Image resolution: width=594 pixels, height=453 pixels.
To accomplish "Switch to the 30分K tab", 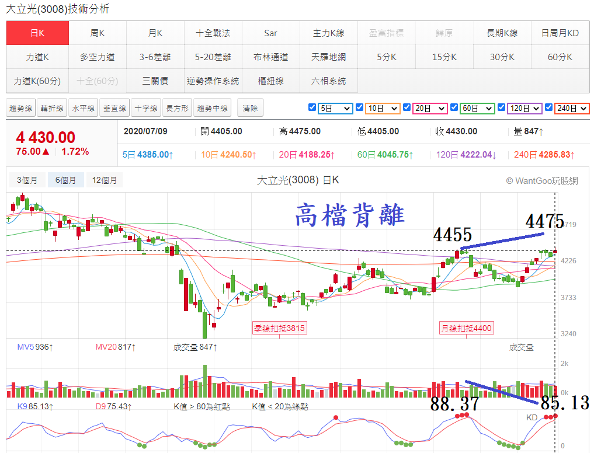I will point(502,57).
